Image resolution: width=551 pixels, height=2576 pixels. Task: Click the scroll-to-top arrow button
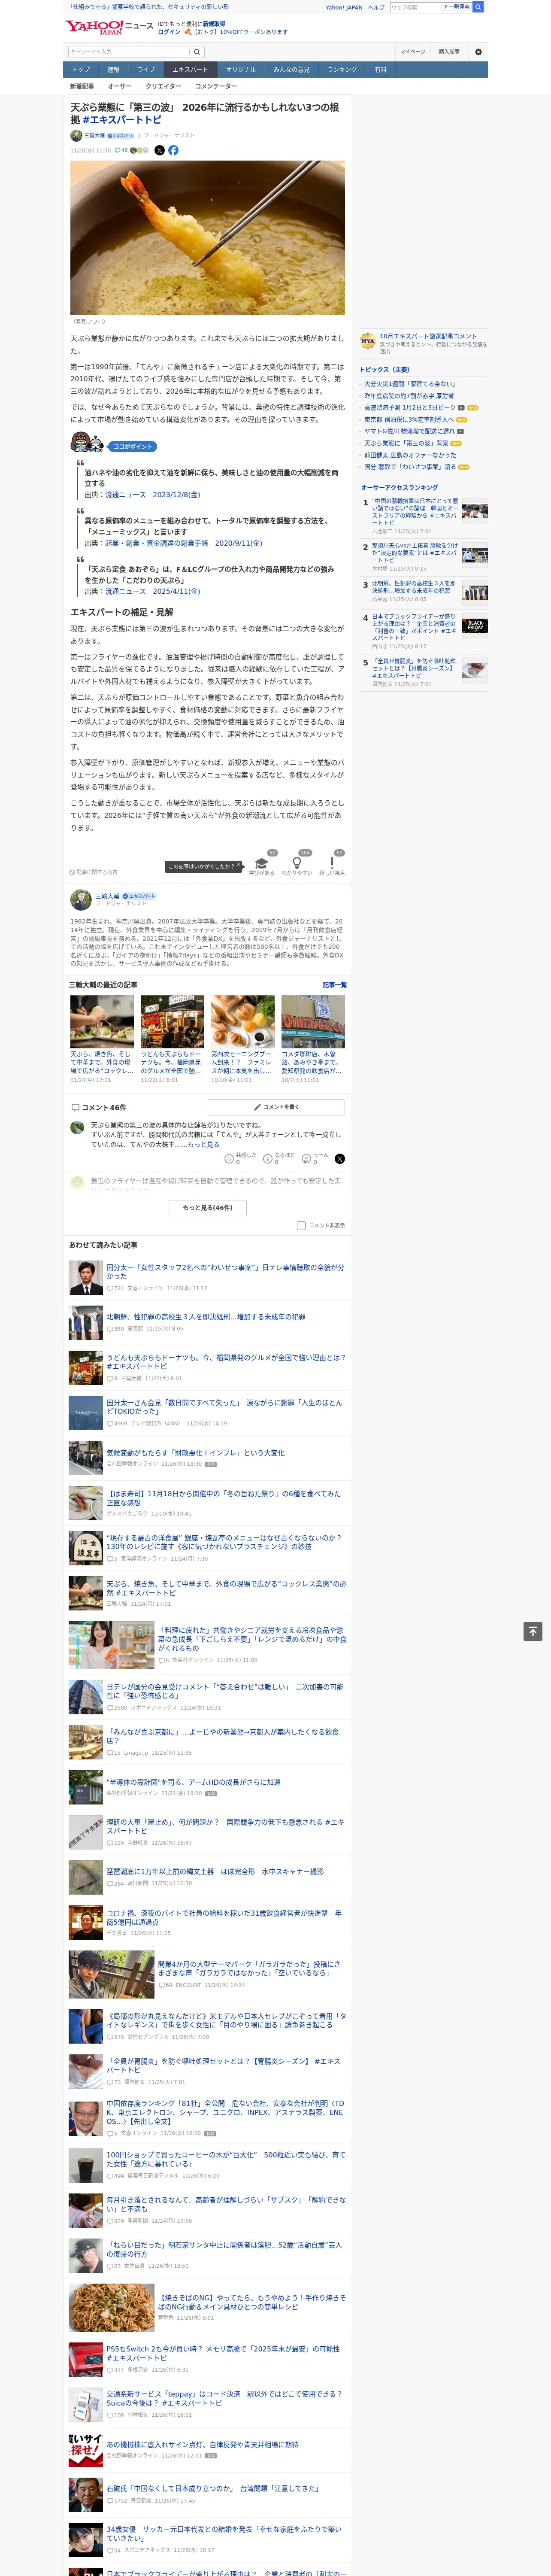coord(533,1631)
